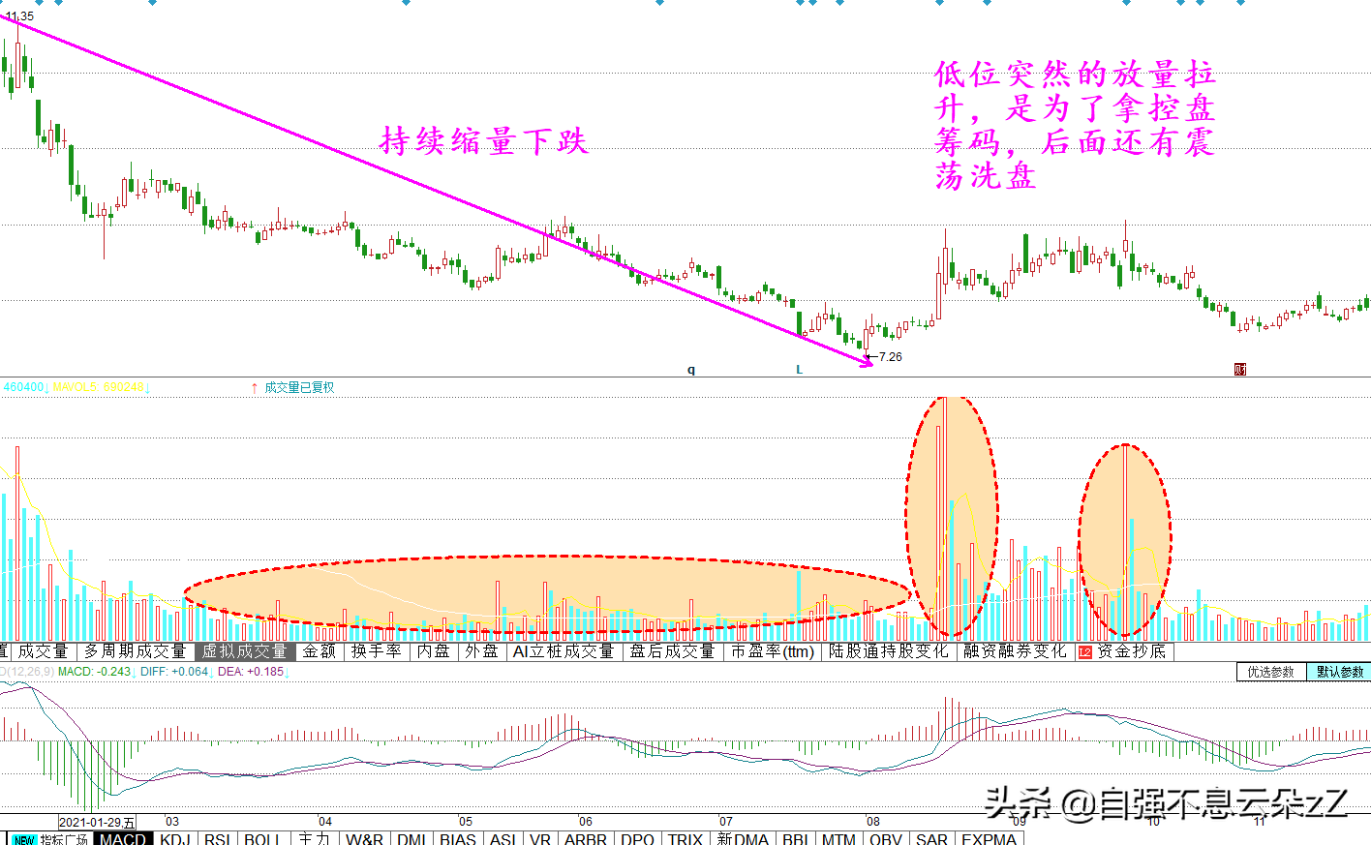Click the 08 month marker on the time axis
Image resolution: width=1371 pixels, height=845 pixels.
point(873,822)
